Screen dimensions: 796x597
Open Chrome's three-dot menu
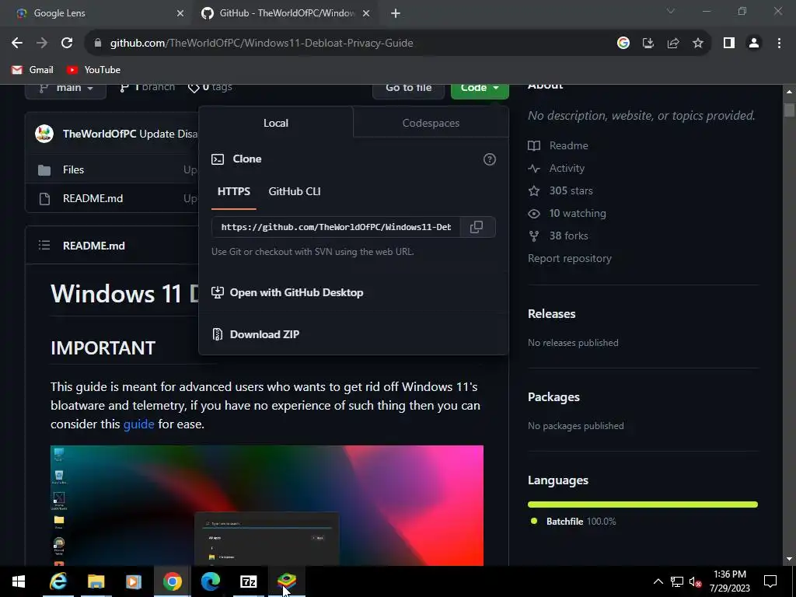tap(779, 44)
